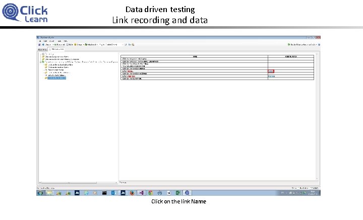Click the red Name text in the step table

pos(130,71)
